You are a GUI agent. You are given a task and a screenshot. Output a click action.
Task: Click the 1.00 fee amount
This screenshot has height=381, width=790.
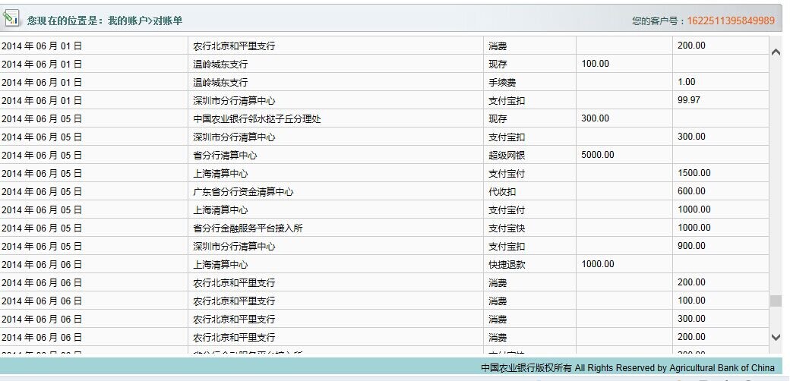[x=687, y=81]
